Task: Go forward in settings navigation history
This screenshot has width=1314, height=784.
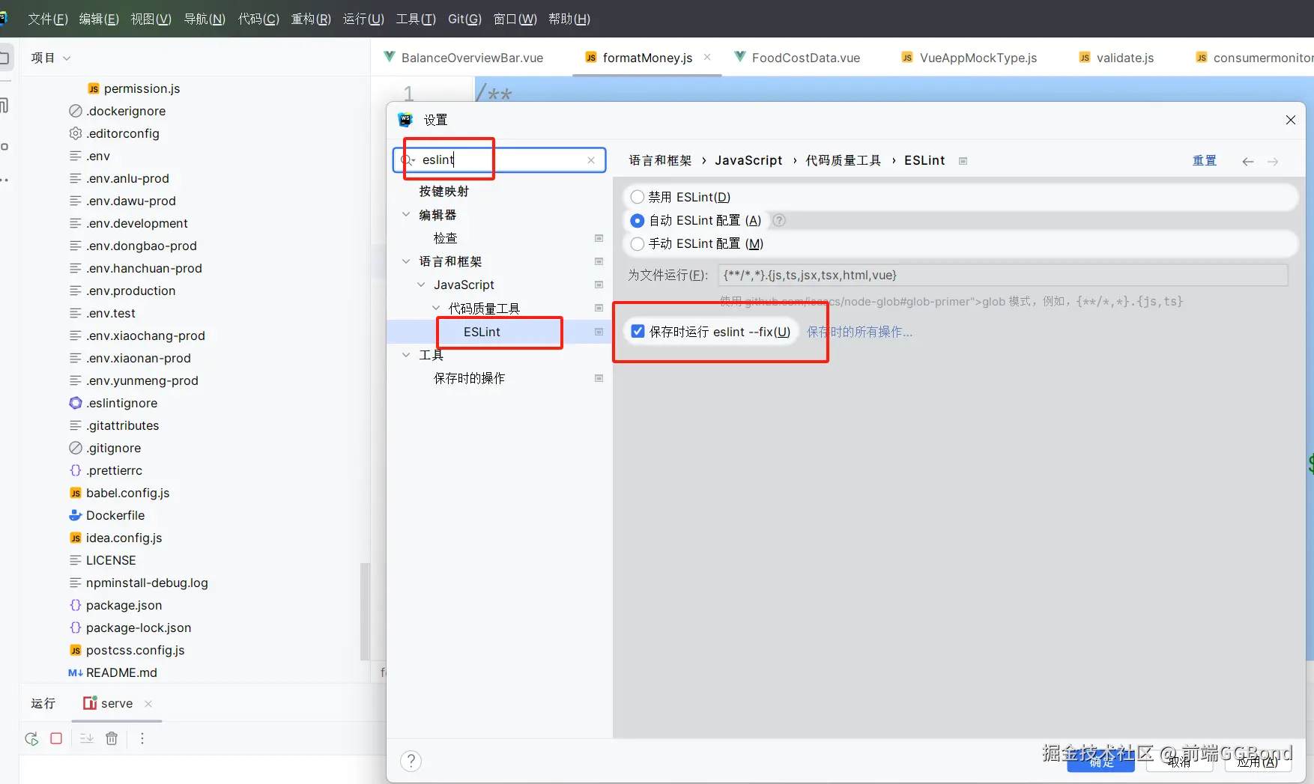Action: pos(1273,161)
